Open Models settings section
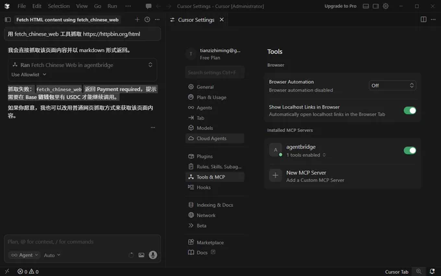The image size is (441, 276). (x=215, y=128)
